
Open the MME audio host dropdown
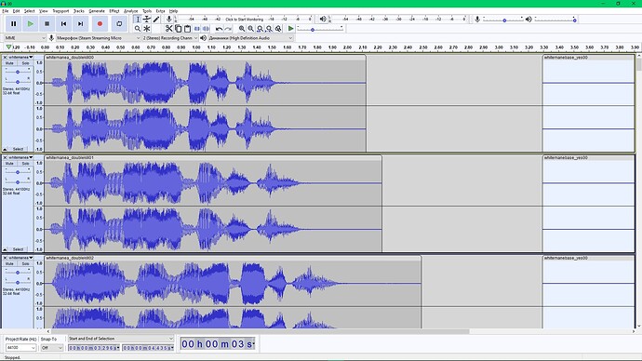point(25,38)
